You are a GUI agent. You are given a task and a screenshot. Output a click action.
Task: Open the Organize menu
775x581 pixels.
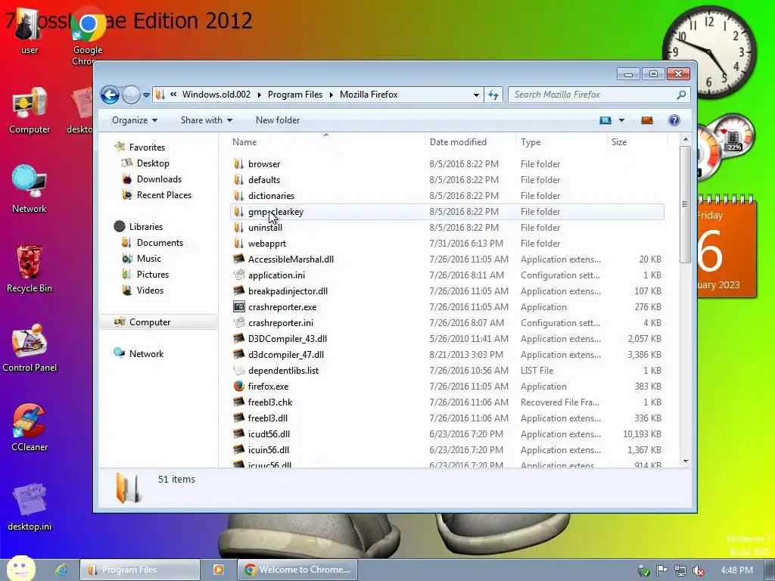pyautogui.click(x=135, y=120)
